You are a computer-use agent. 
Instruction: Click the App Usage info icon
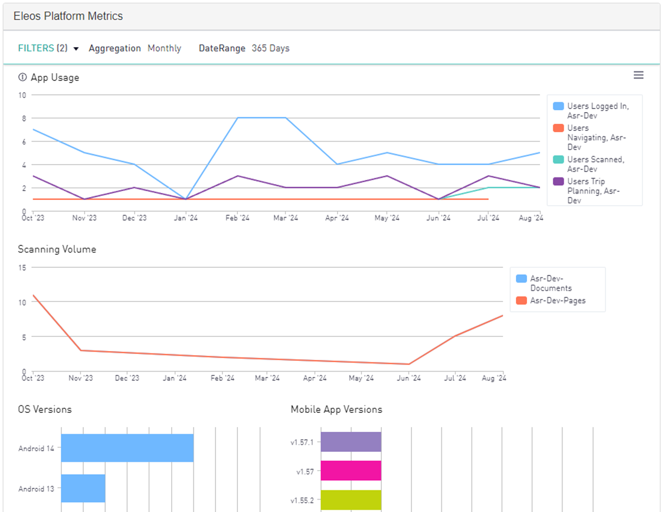22,77
